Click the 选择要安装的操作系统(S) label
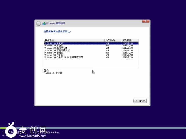Image resolution: width=186 pixels, height=139 pixels. point(57,31)
